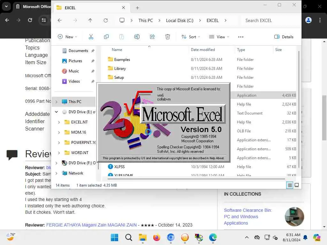Viewport: 327px width, 245px height.
Task: Sort by Date modified column header
Action: tap(203, 50)
